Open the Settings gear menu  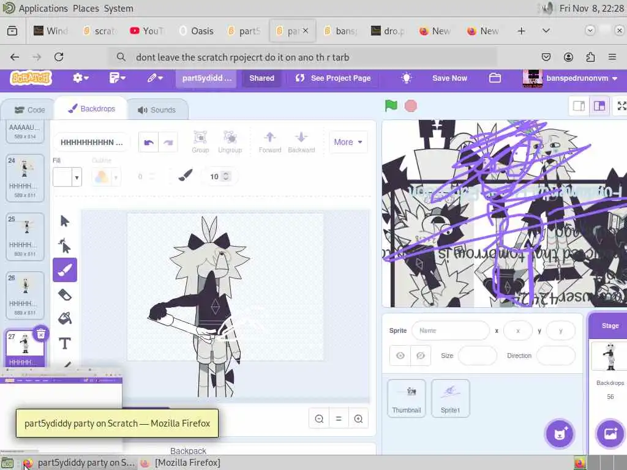pyautogui.click(x=80, y=78)
